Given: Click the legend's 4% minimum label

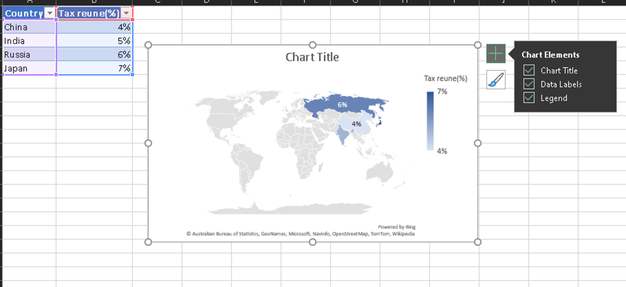Looking at the screenshot, I should 442,151.
